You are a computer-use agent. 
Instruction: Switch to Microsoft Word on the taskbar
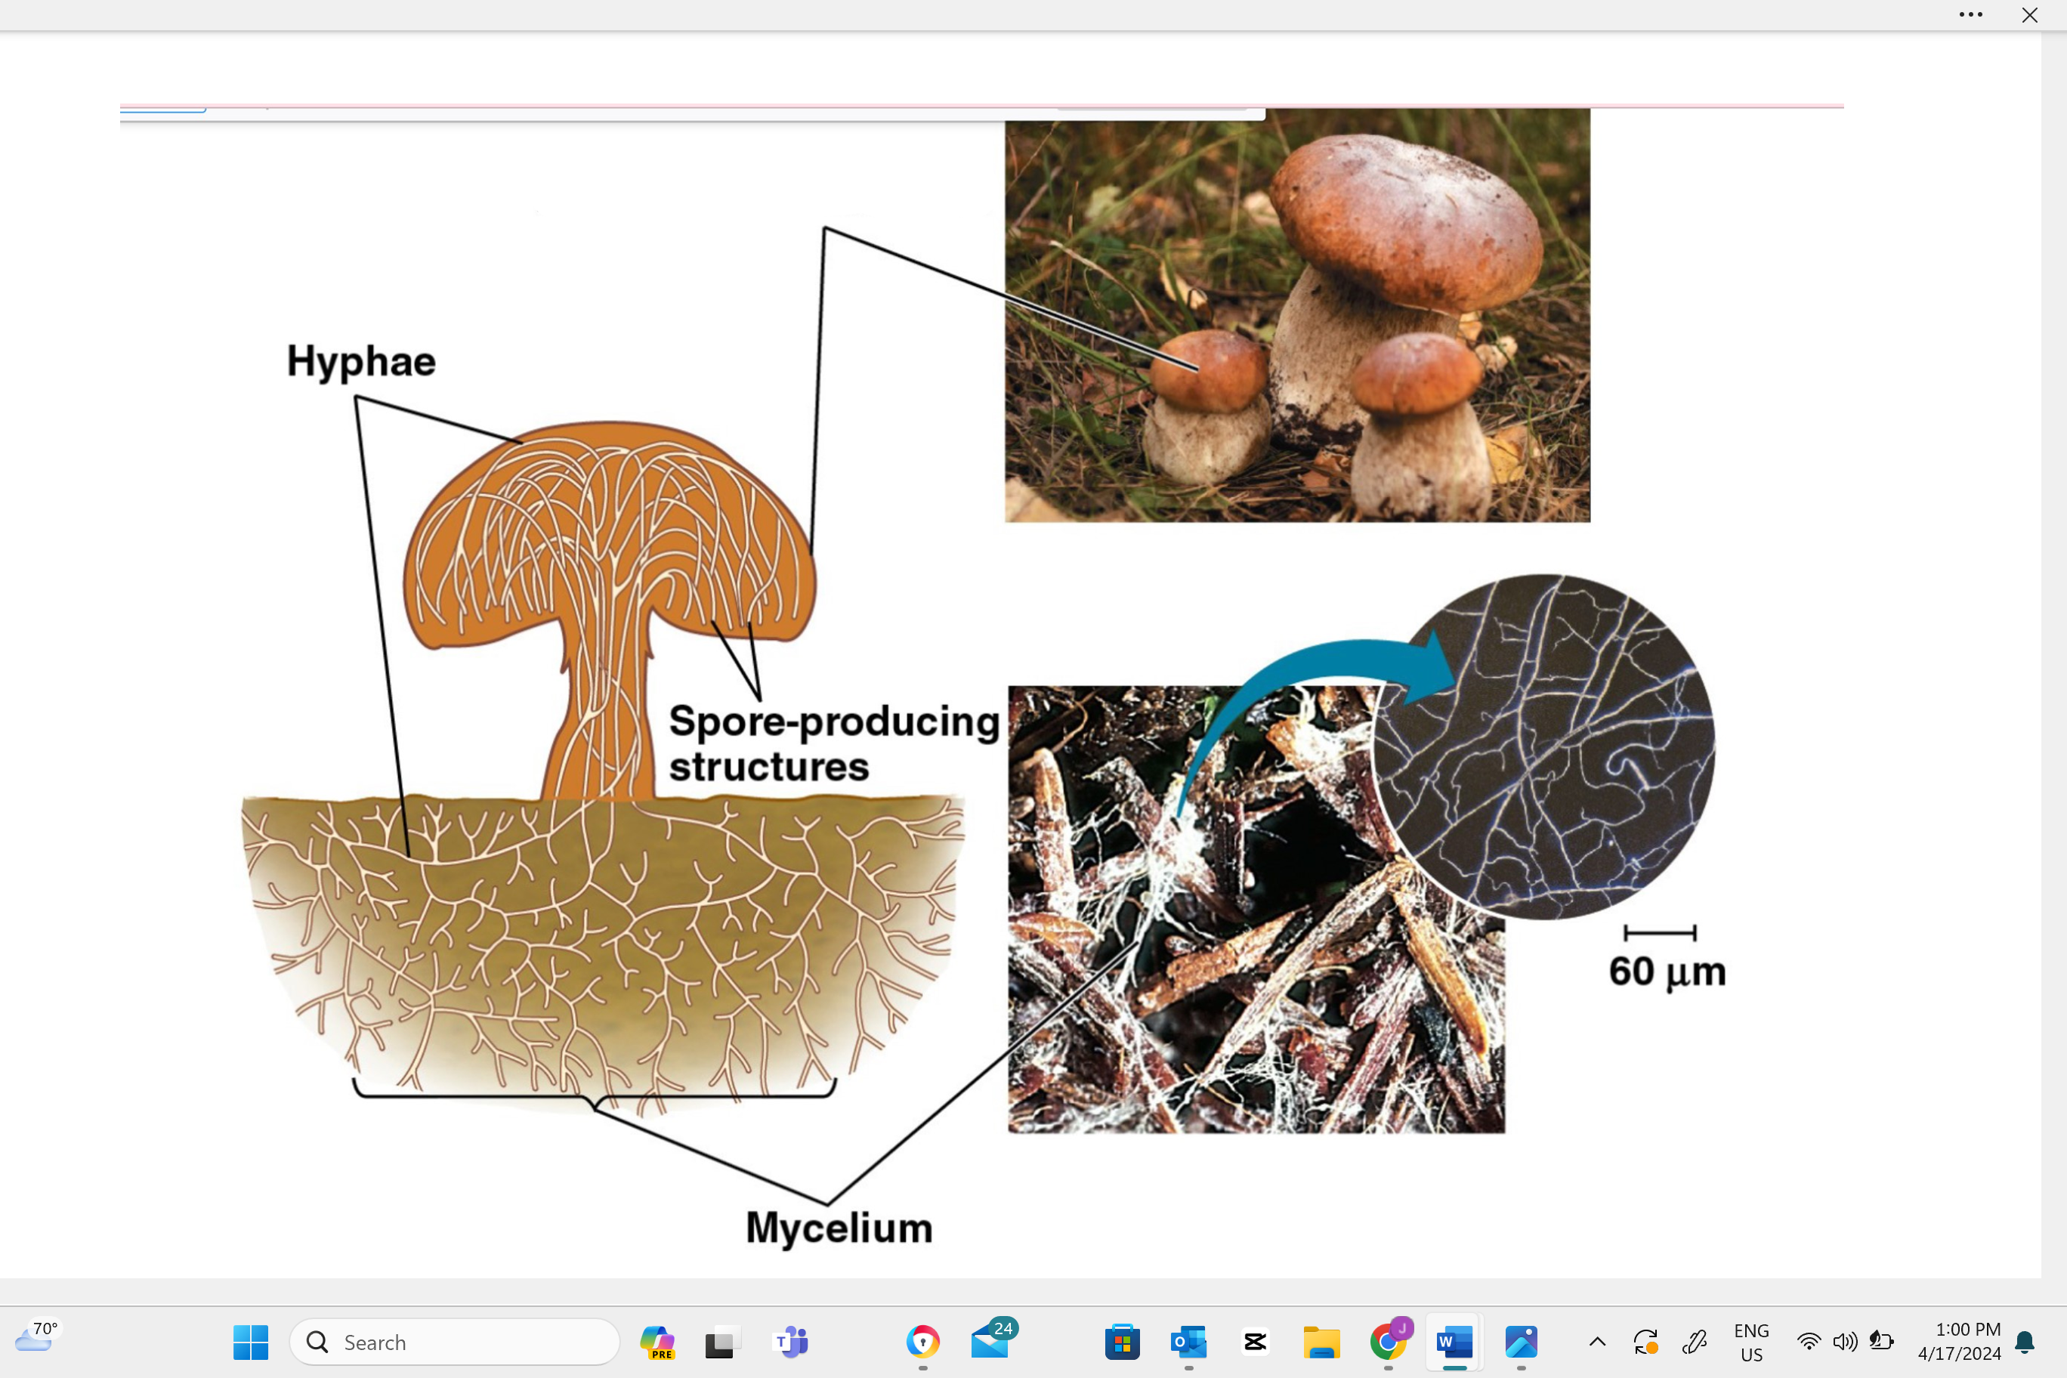pos(1454,1342)
